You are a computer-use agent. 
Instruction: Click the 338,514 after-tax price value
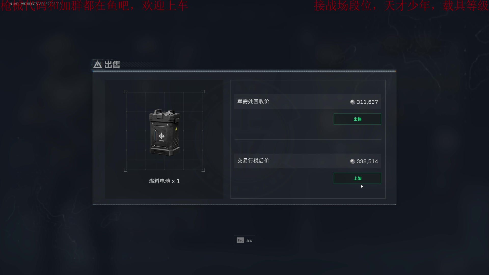point(367,161)
